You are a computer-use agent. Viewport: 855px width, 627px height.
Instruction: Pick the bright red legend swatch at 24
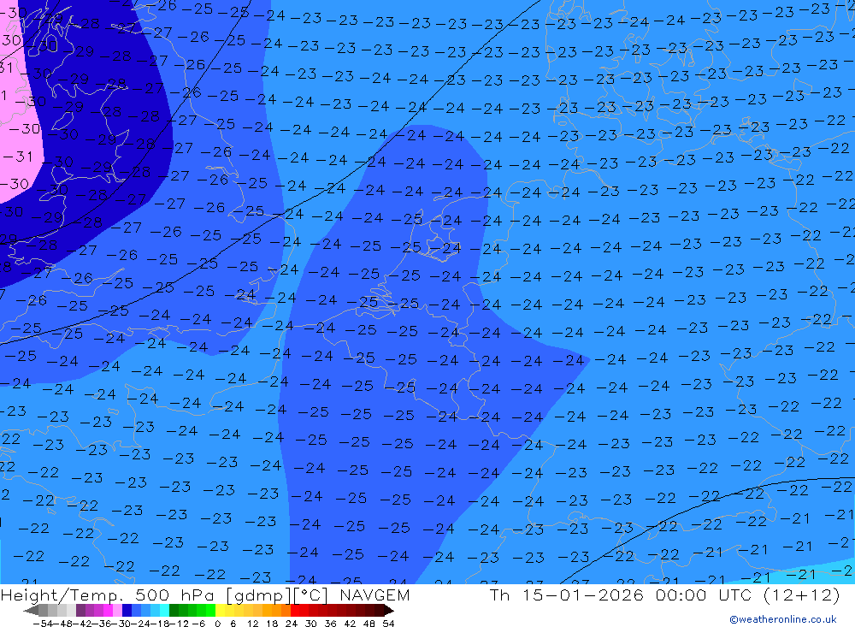295,611
